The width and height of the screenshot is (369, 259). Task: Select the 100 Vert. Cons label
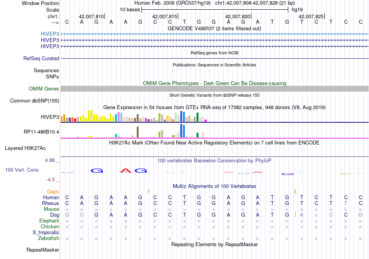click(x=22, y=170)
